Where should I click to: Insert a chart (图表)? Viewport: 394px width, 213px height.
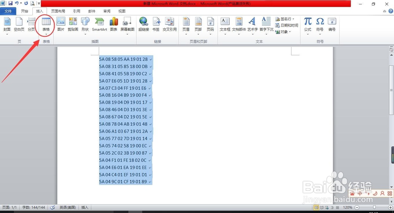113,24
